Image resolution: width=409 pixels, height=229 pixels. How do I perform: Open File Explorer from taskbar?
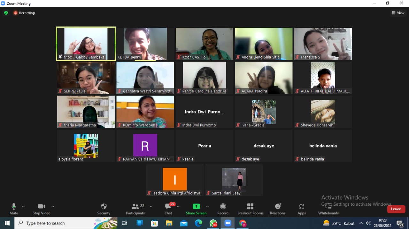point(169,223)
